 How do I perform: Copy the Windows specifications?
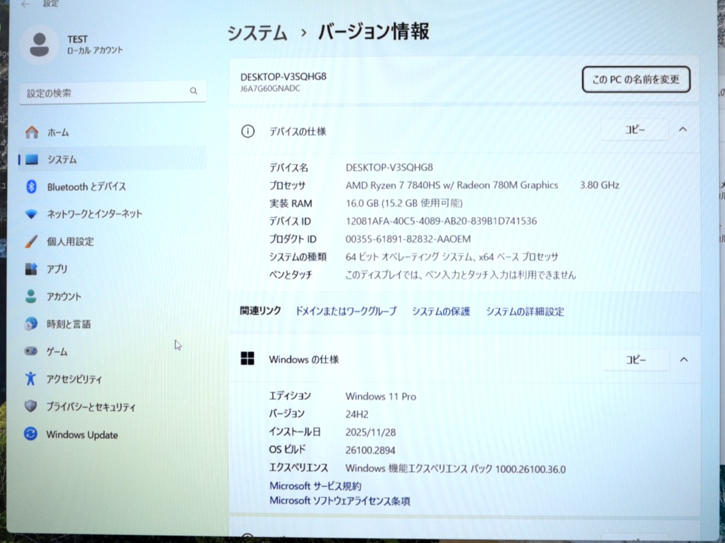click(635, 360)
